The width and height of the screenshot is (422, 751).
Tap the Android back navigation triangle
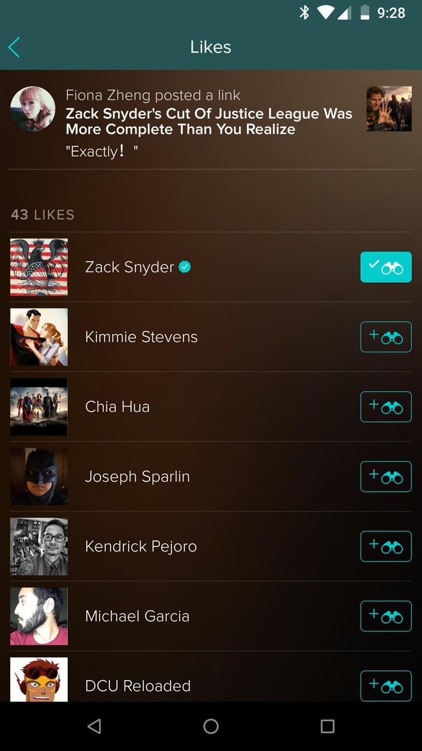click(x=94, y=727)
